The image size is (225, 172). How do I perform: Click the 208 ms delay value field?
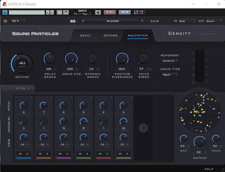[50, 69]
